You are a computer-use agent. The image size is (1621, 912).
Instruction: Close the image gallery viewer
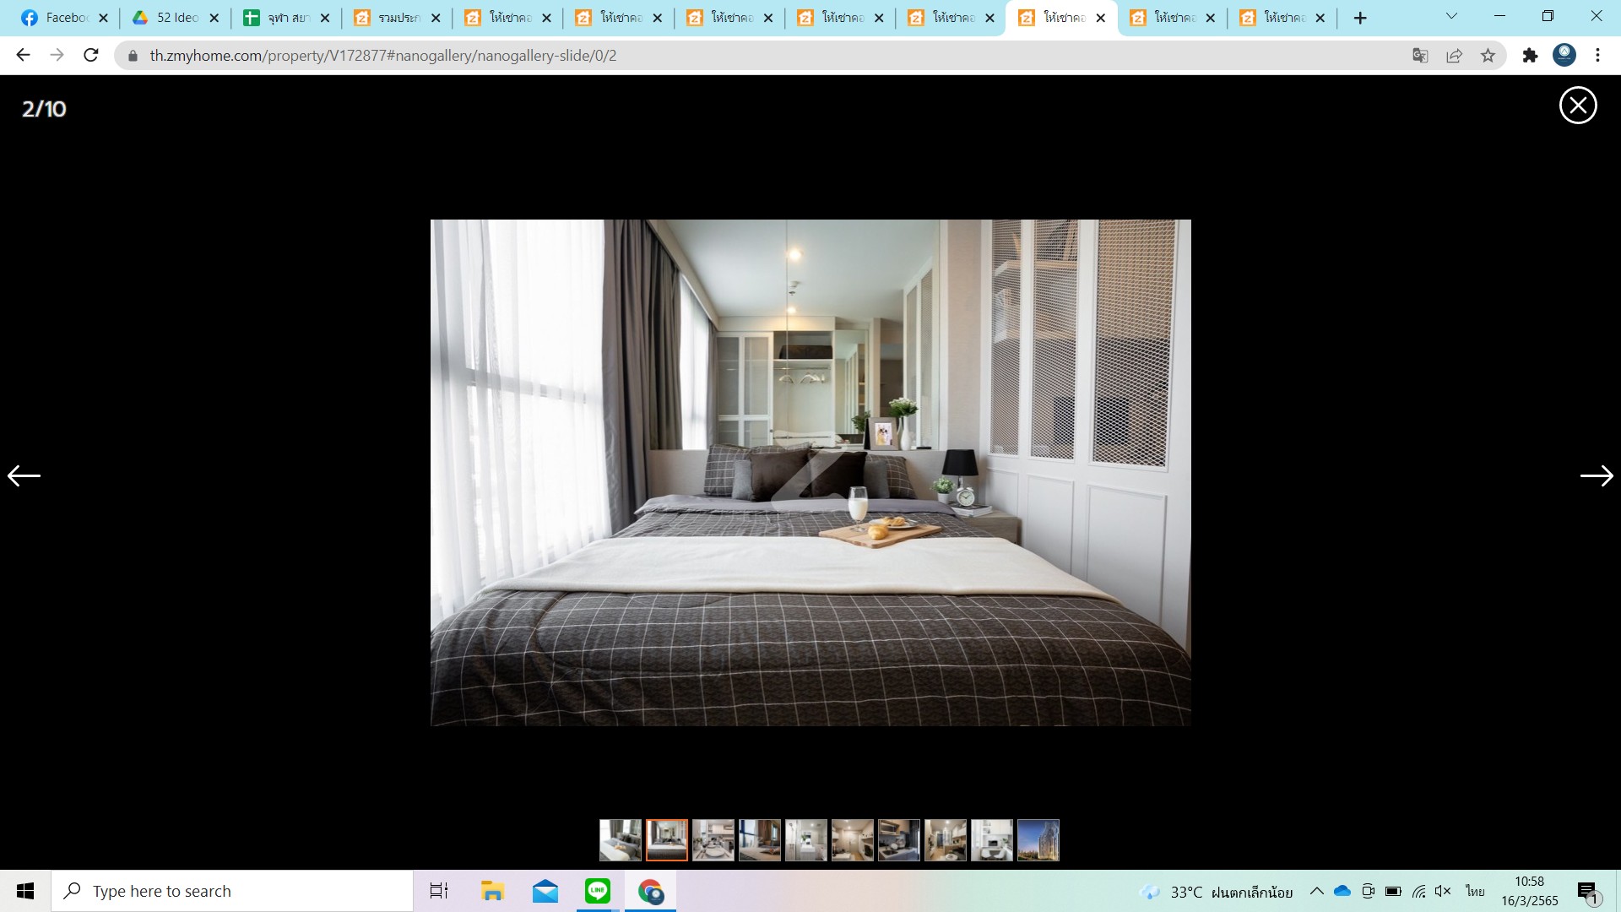coord(1579,106)
